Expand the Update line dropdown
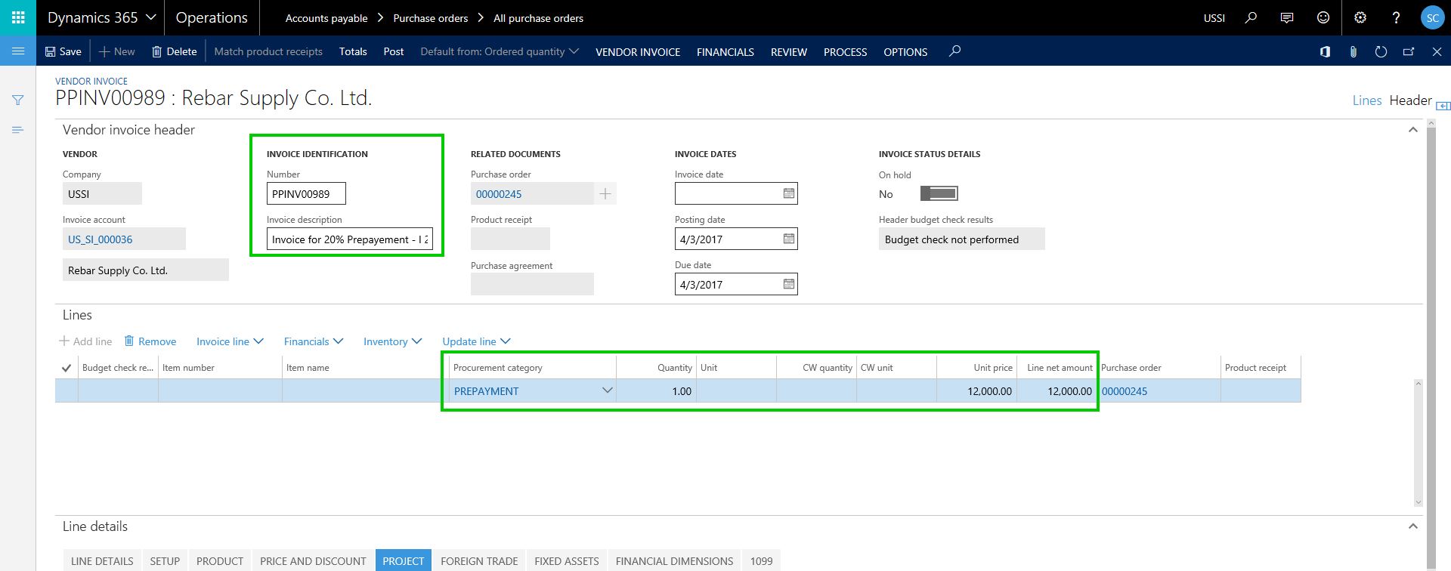 pos(476,341)
